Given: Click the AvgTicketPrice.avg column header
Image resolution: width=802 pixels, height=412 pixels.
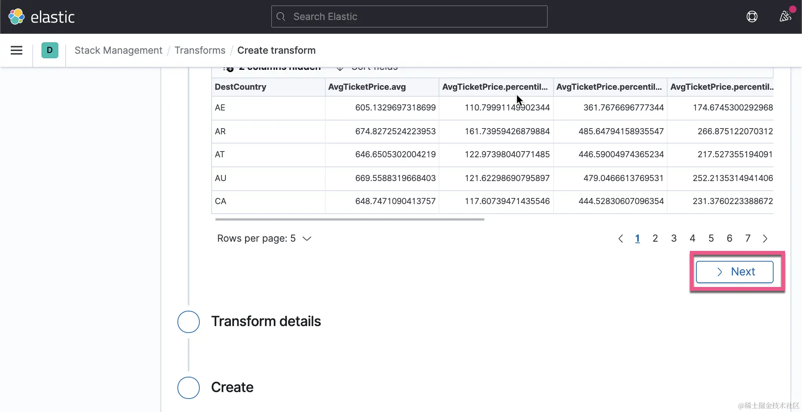Looking at the screenshot, I should click(367, 87).
